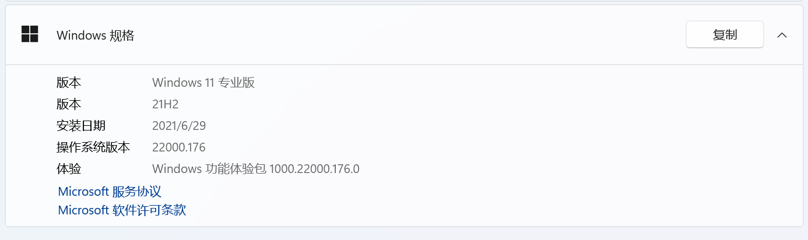Click the Windows 规格 section title
Image resolution: width=808 pixels, height=240 pixels.
(96, 35)
